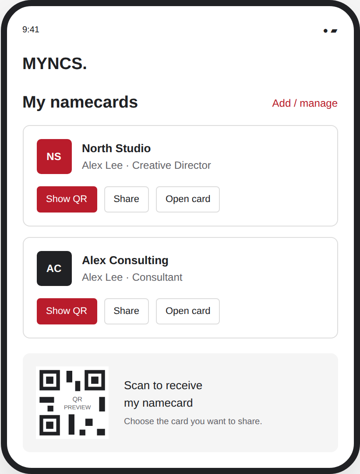Click the North Studio card title

(116, 148)
